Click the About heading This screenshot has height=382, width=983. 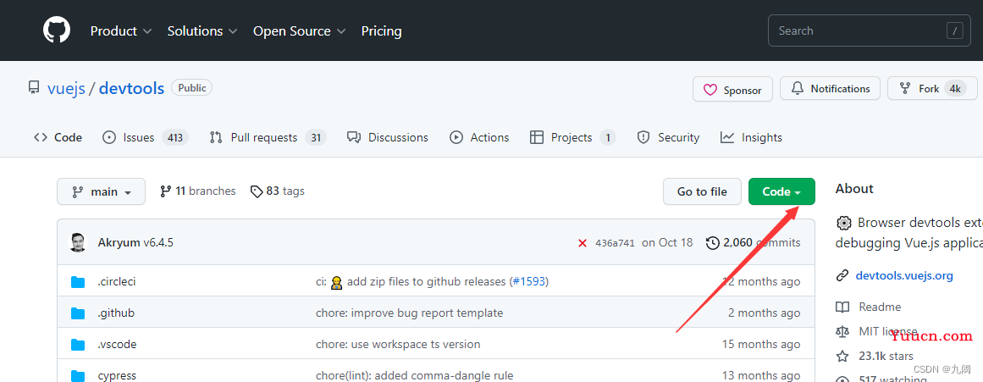[x=854, y=189]
